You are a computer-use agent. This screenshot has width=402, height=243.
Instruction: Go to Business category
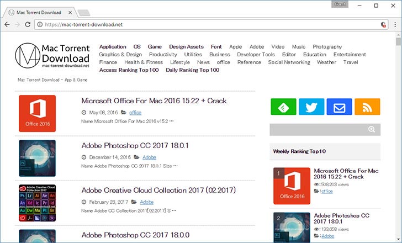tap(220, 55)
